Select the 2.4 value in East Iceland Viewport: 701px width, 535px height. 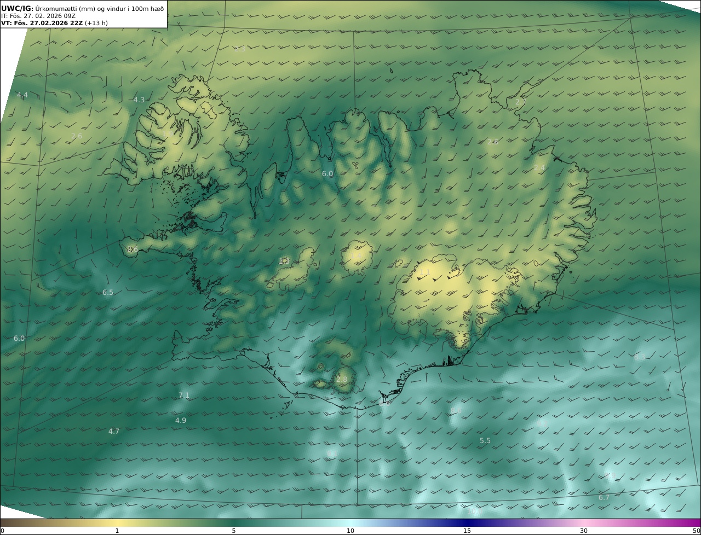(x=539, y=168)
